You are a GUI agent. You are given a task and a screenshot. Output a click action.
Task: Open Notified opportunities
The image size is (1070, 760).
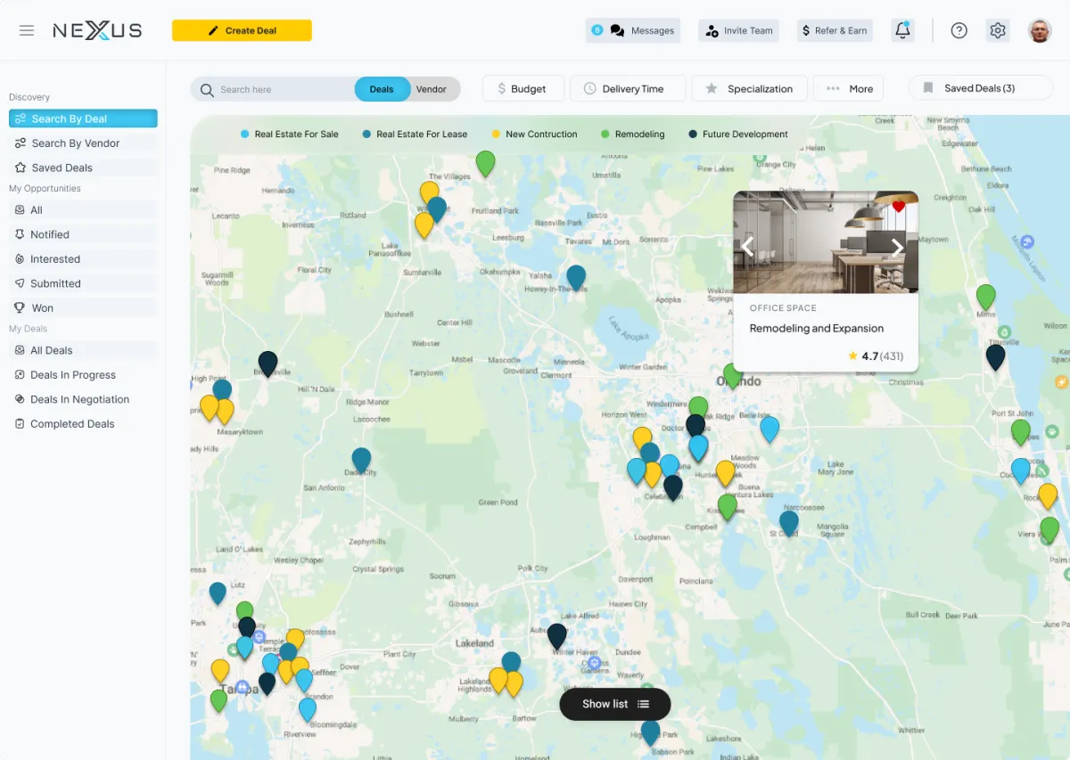pyautogui.click(x=83, y=234)
